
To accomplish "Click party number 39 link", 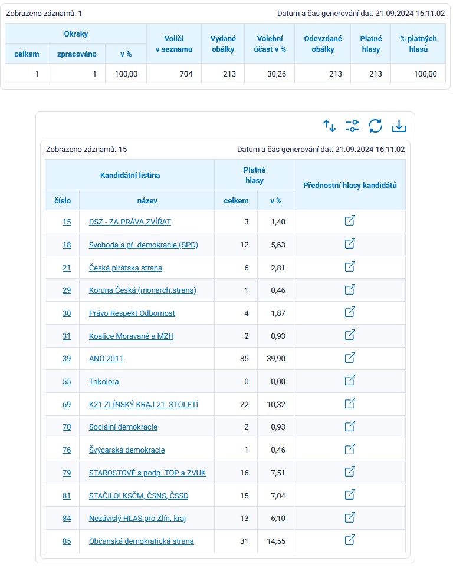I will coord(67,359).
